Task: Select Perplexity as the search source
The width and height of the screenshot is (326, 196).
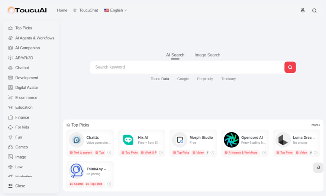Action: click(205, 79)
